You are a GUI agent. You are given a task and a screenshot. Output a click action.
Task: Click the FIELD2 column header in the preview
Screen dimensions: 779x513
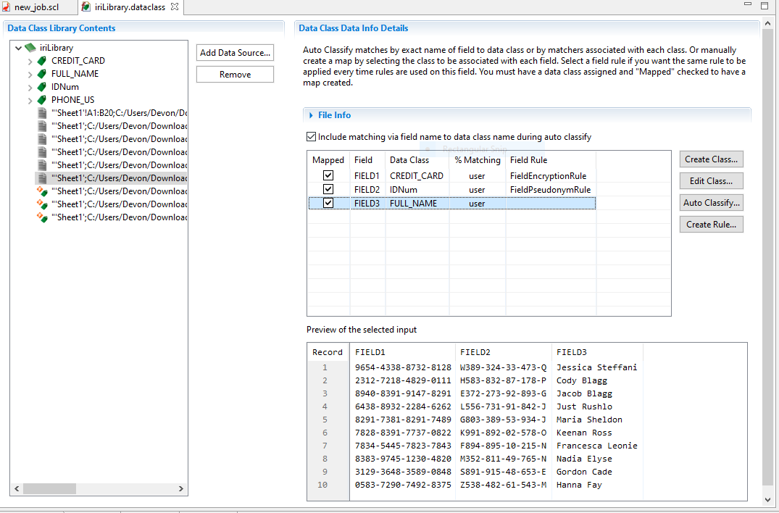click(x=503, y=352)
